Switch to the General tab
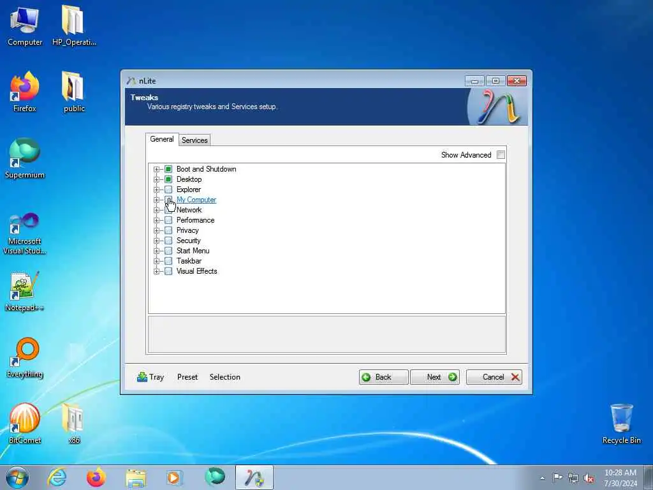Viewport: 653px width, 490px height. click(x=162, y=139)
